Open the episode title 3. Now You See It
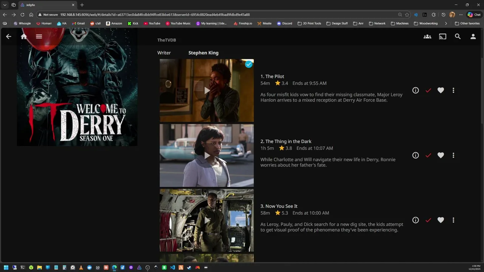The height and width of the screenshot is (272, 484). (279, 206)
